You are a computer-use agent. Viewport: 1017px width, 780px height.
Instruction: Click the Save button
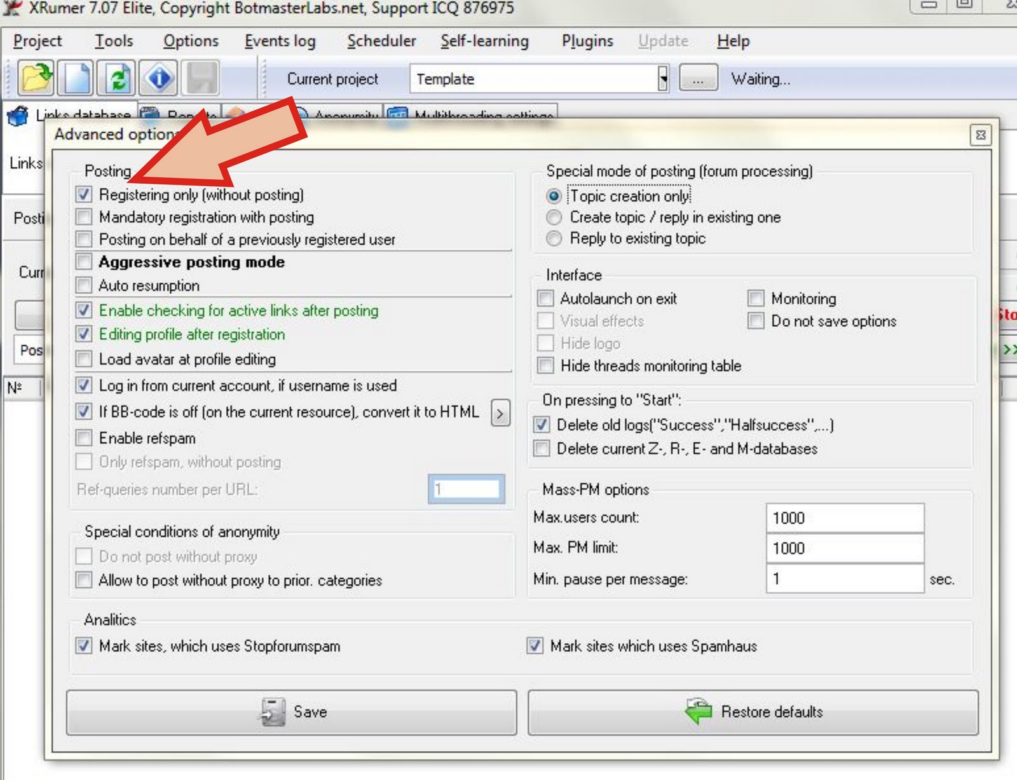(x=292, y=713)
